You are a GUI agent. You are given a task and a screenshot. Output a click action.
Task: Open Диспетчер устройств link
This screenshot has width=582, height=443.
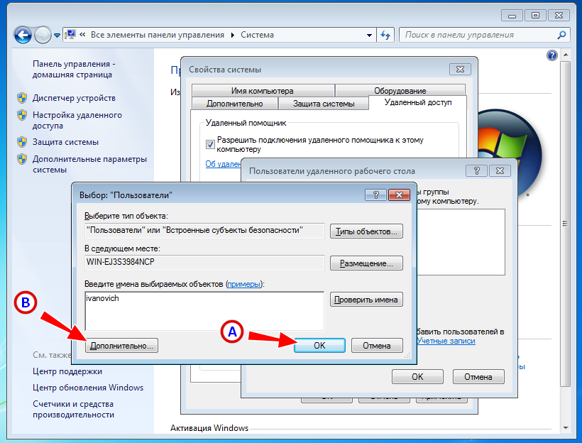74,98
